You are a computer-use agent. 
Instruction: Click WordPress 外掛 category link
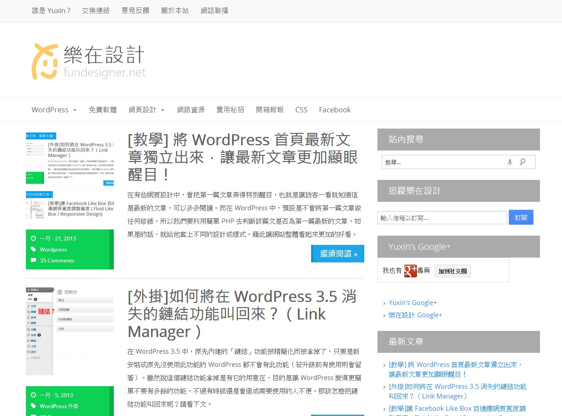(59, 406)
